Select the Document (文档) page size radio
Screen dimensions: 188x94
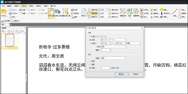point(90,36)
